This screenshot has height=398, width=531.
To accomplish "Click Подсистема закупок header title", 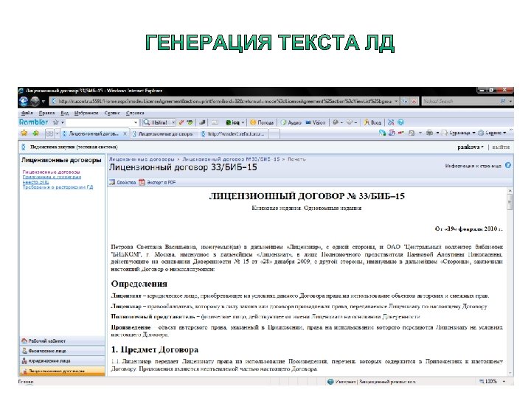I will pos(74,147).
